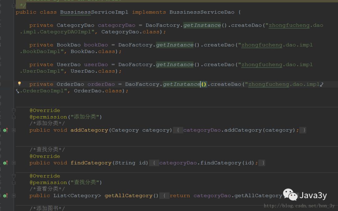Click the ".UserDaoImpl" string continuation
The height and width of the screenshot is (211, 338).
click(x=42, y=71)
